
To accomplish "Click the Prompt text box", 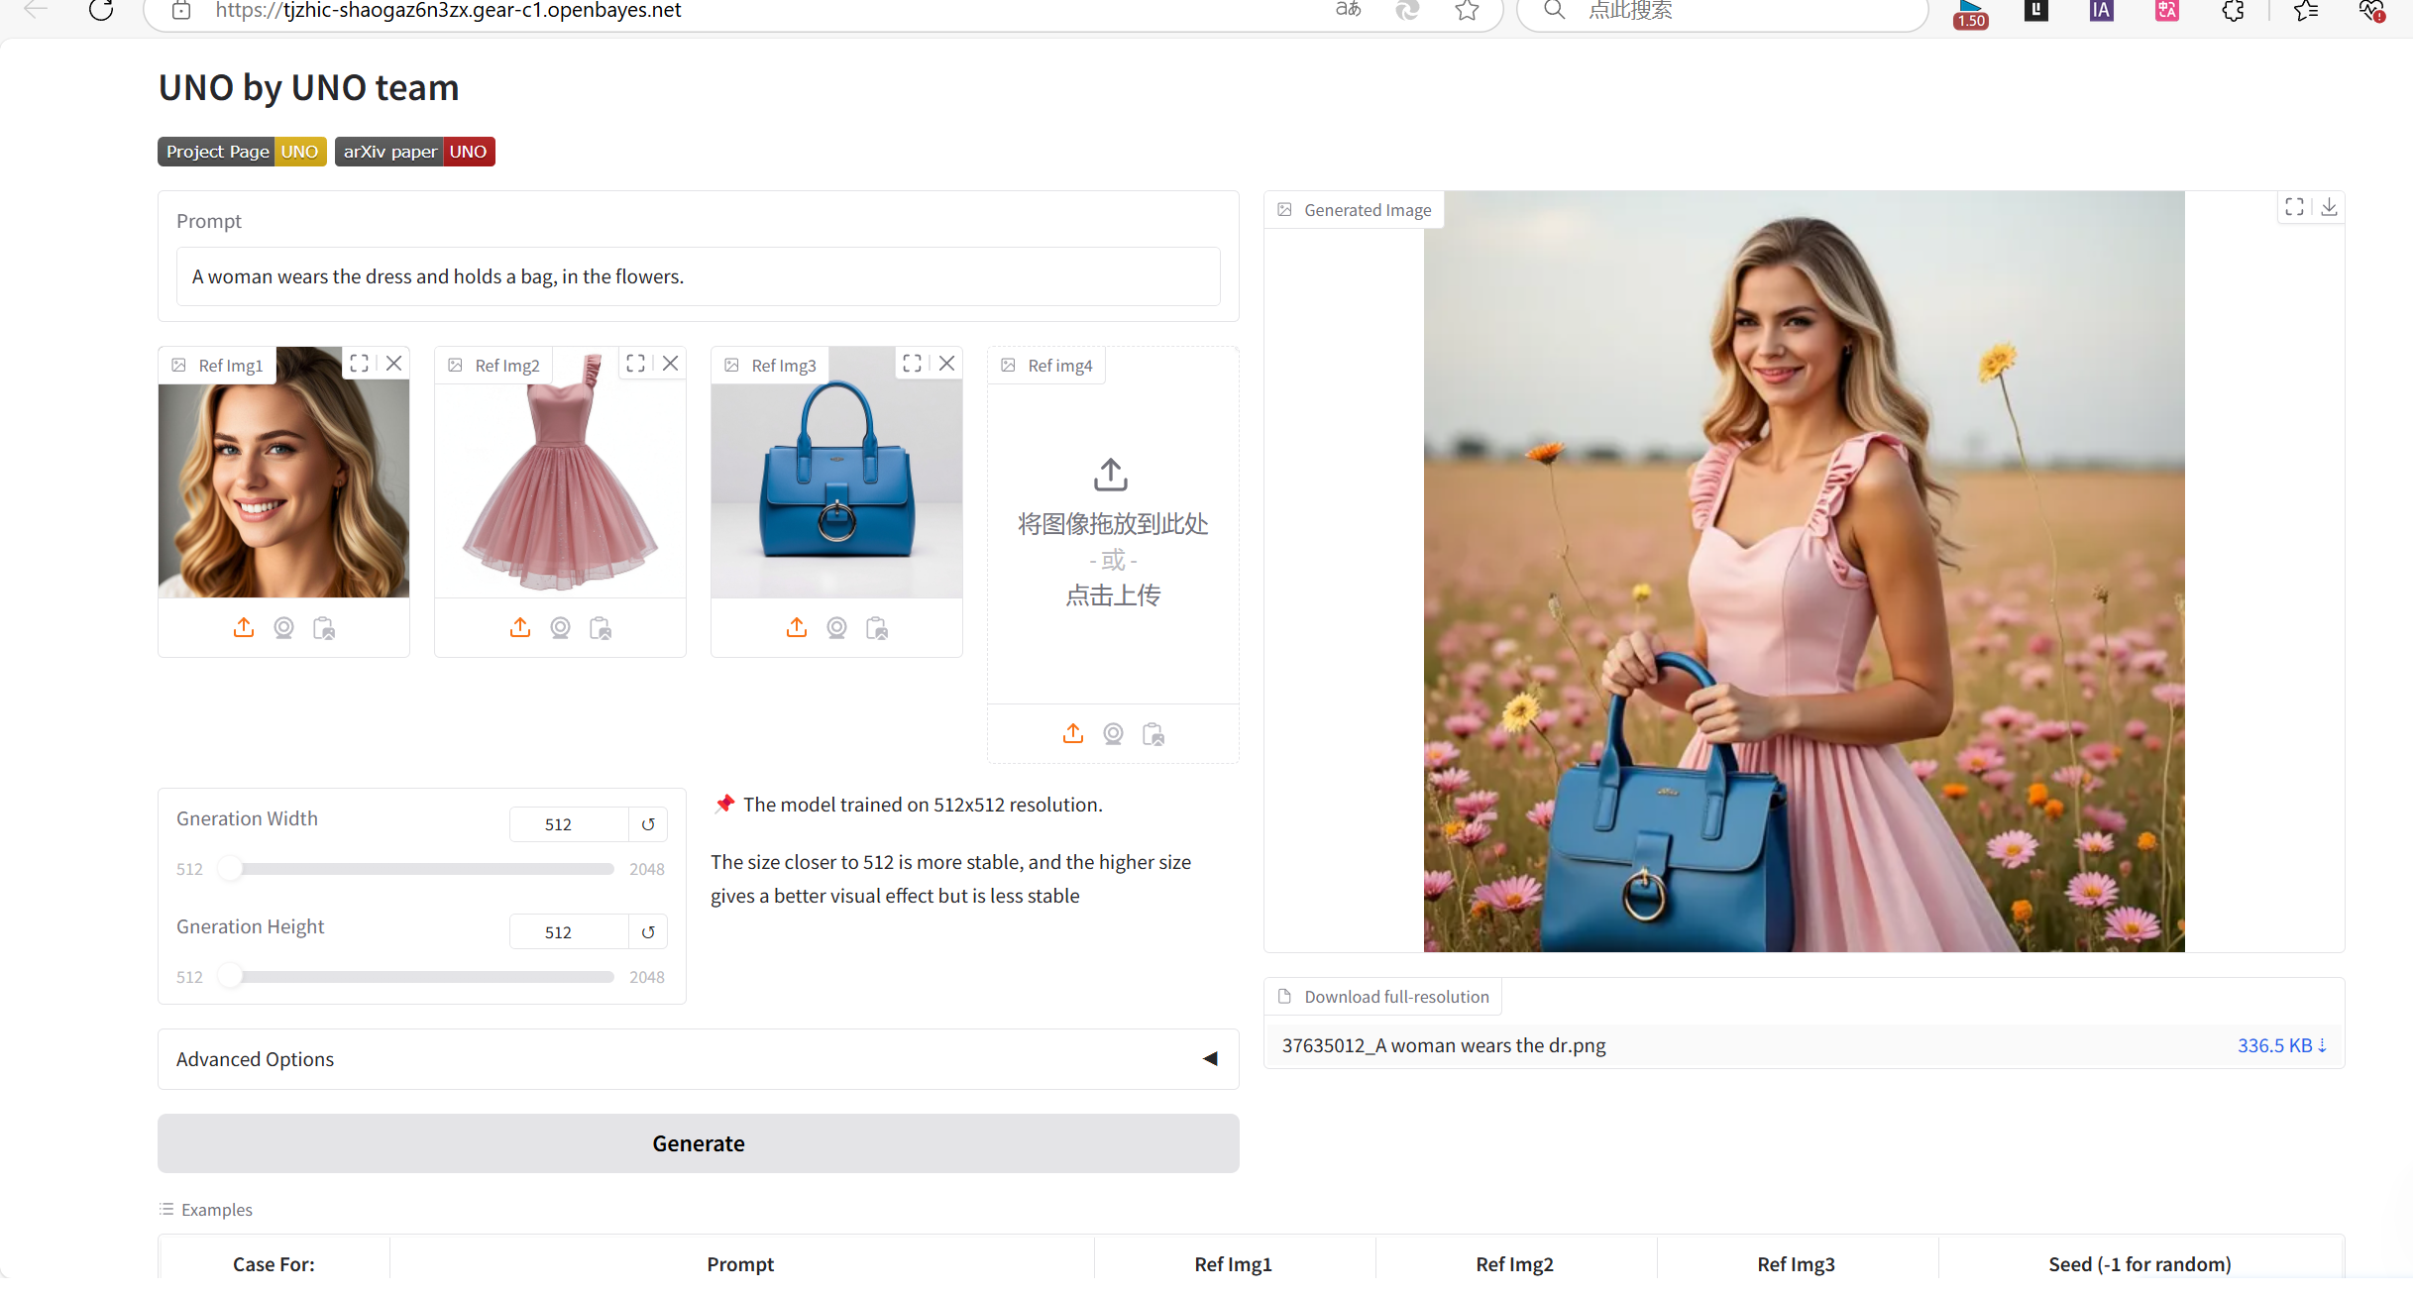I will point(698,276).
